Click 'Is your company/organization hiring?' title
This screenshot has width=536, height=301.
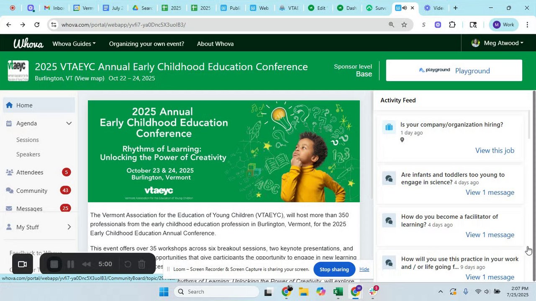(x=451, y=125)
